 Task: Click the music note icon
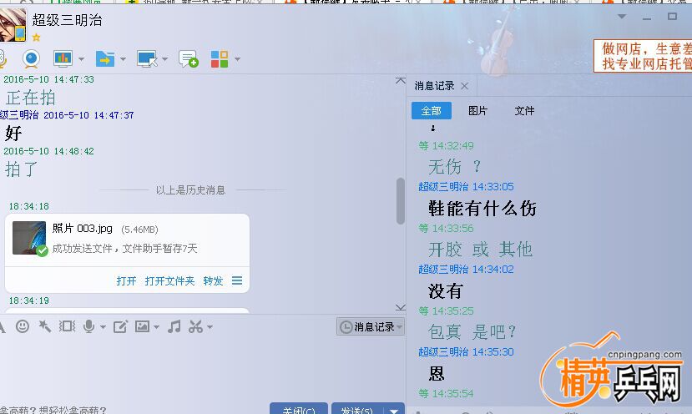(x=174, y=326)
